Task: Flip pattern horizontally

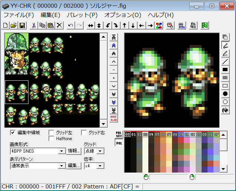Action: (91, 25)
